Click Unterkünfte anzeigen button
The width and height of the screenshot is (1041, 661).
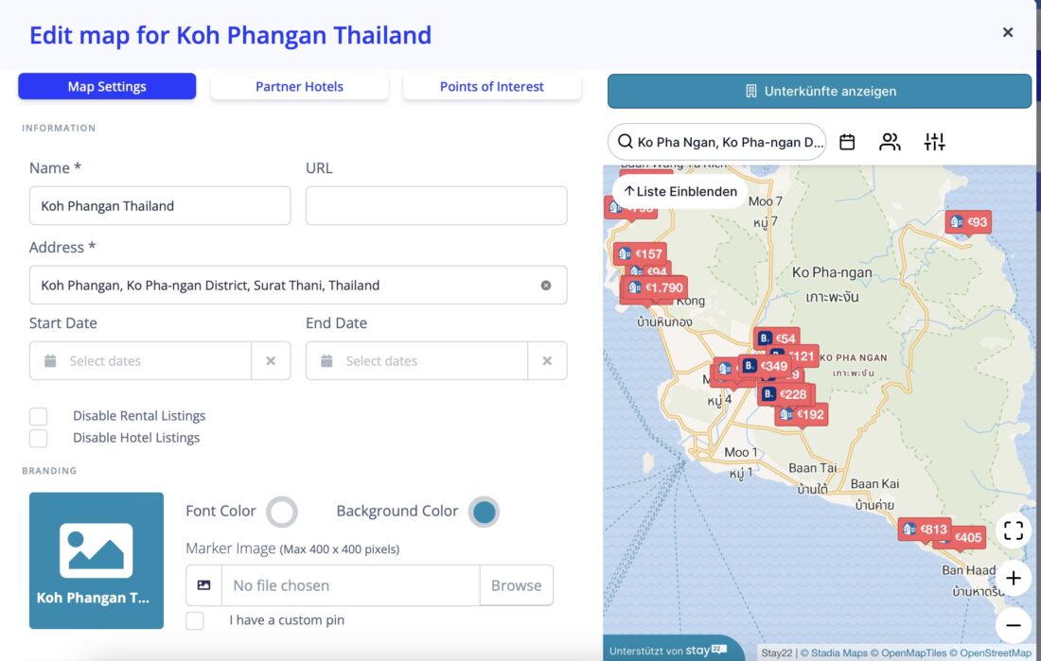[x=820, y=91]
